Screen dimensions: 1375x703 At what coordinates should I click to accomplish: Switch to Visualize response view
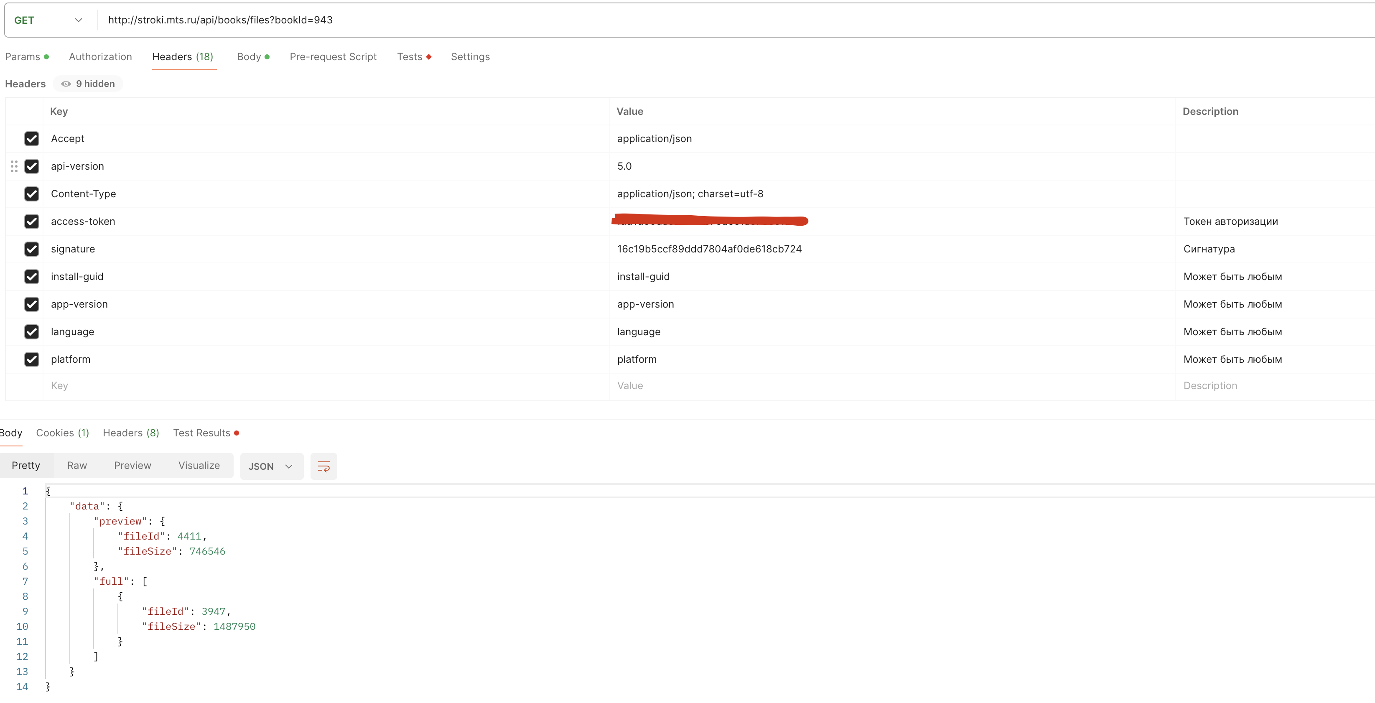199,466
